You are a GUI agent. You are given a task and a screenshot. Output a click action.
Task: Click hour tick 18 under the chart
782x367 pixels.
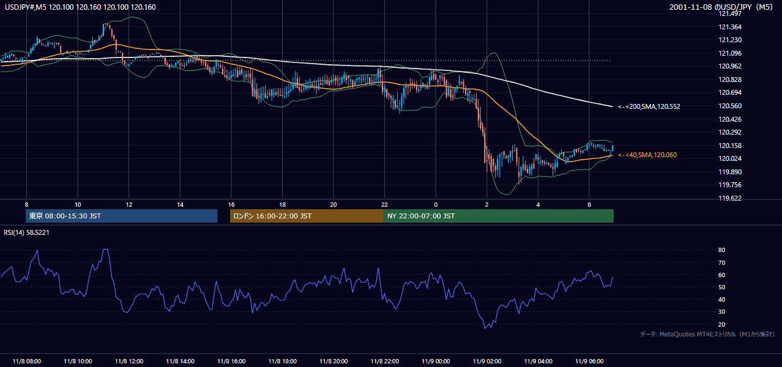tap(282, 204)
